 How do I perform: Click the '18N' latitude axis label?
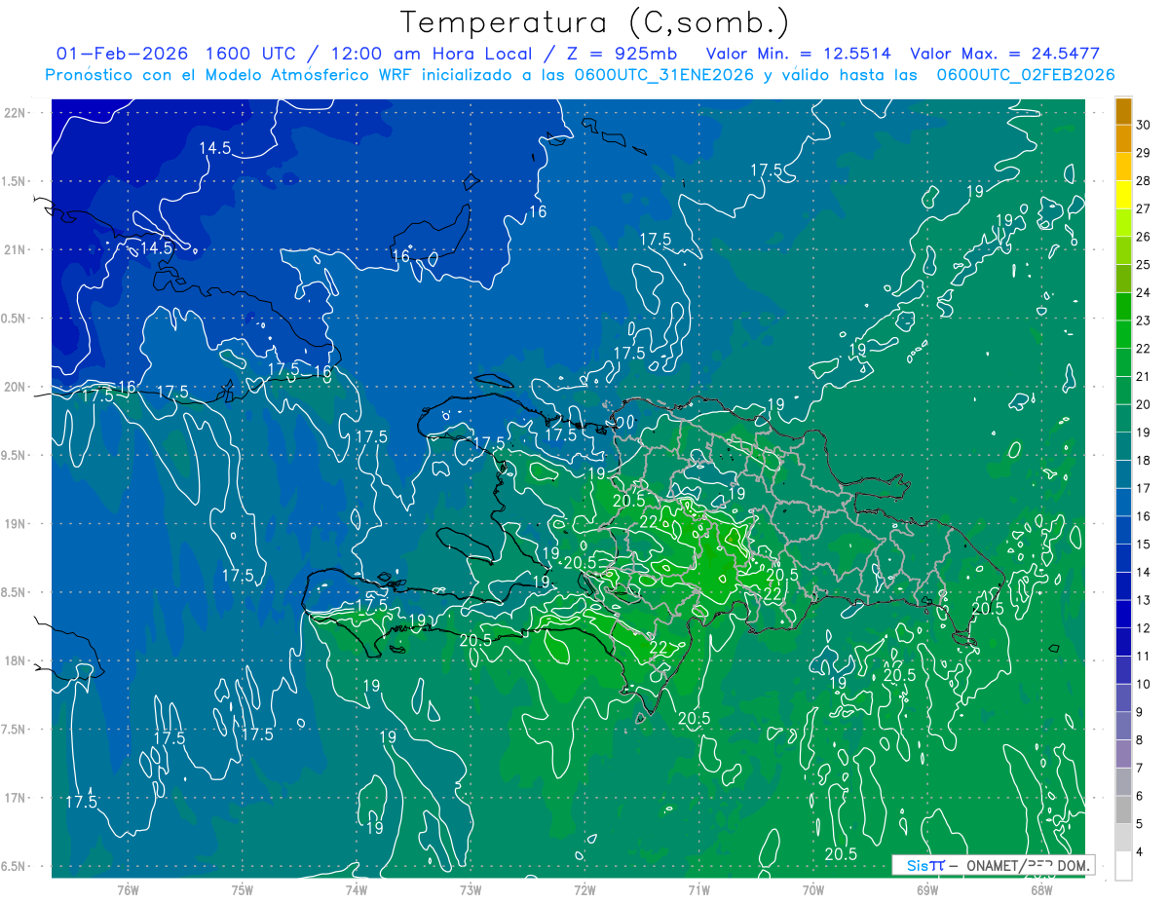pyautogui.click(x=14, y=660)
